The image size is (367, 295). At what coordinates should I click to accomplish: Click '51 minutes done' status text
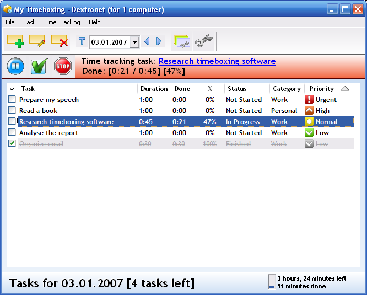point(301,286)
